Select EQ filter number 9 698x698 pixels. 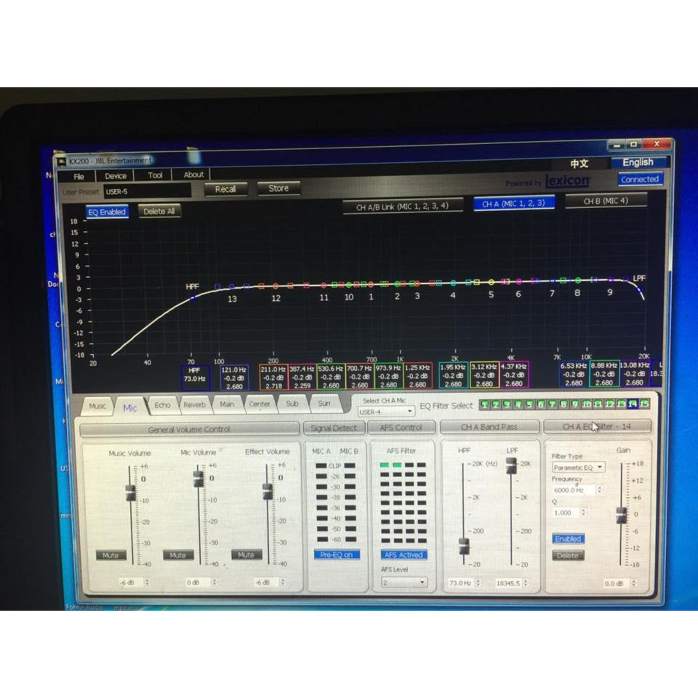575,404
